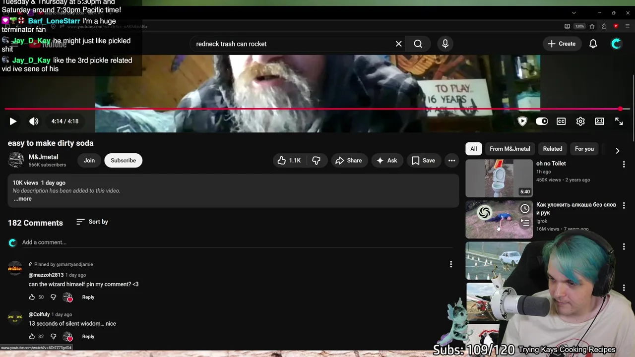635x357 pixels.
Task: Seek on the red video progress bar
Action: [x=317, y=109]
